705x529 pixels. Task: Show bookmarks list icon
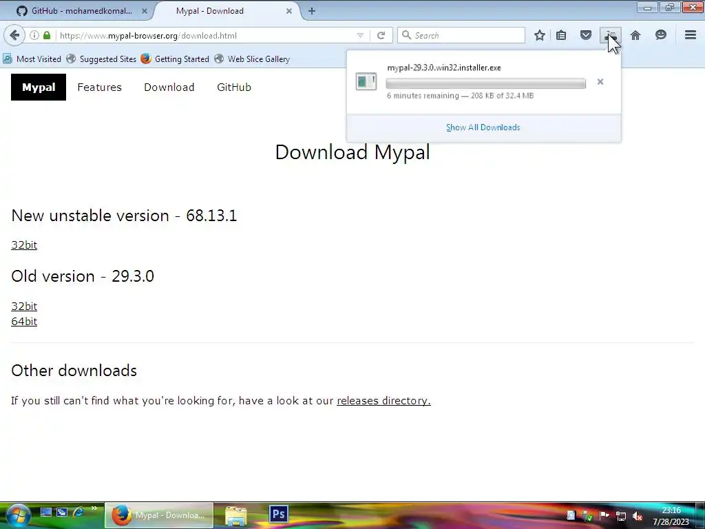pos(561,35)
